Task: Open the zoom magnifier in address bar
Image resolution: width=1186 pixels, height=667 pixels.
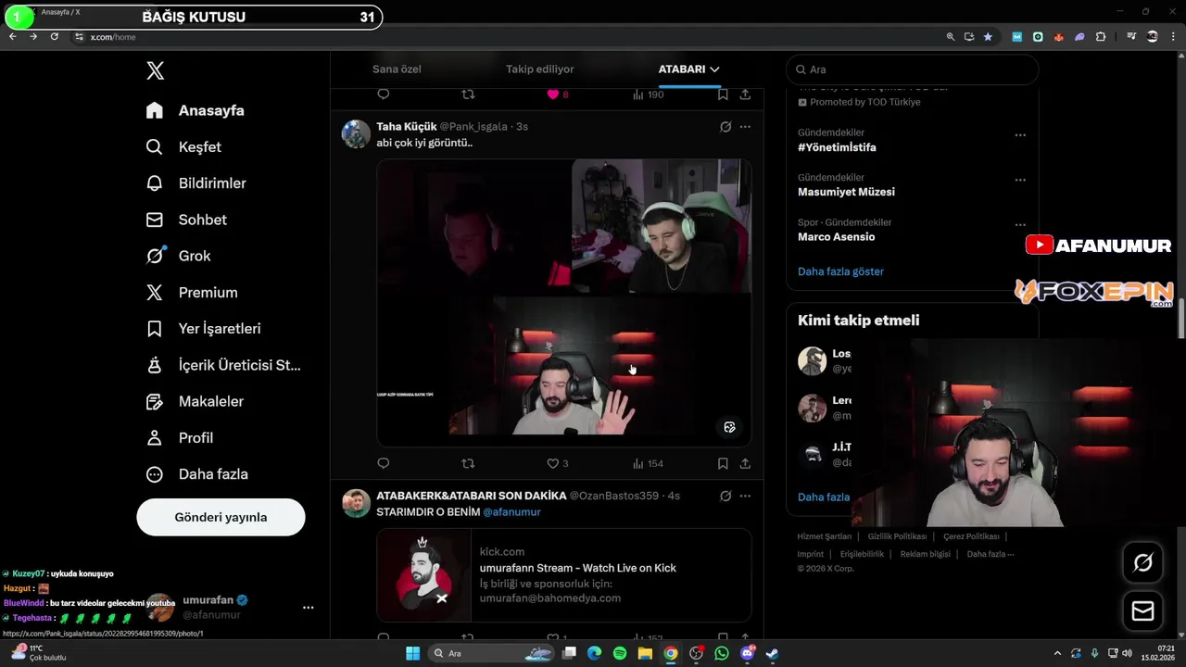Action: [x=950, y=37]
